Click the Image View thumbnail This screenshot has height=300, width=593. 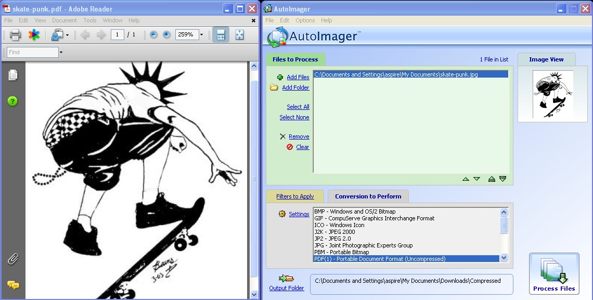[x=552, y=94]
